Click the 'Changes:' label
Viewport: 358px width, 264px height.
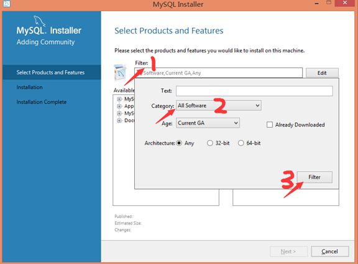coord(123,230)
